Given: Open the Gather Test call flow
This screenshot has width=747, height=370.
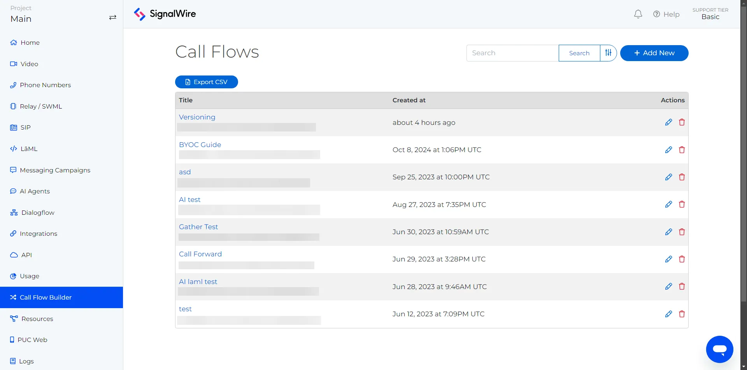Looking at the screenshot, I should click(x=198, y=226).
